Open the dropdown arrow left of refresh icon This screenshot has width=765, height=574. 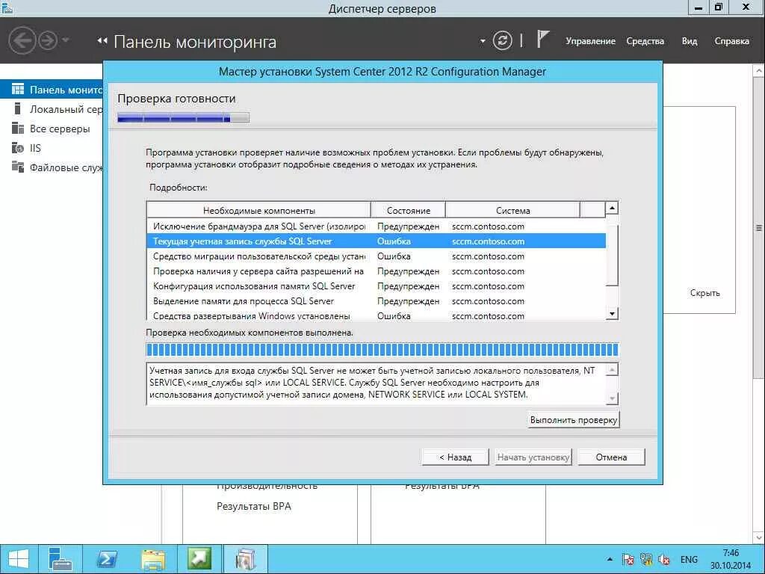point(483,41)
